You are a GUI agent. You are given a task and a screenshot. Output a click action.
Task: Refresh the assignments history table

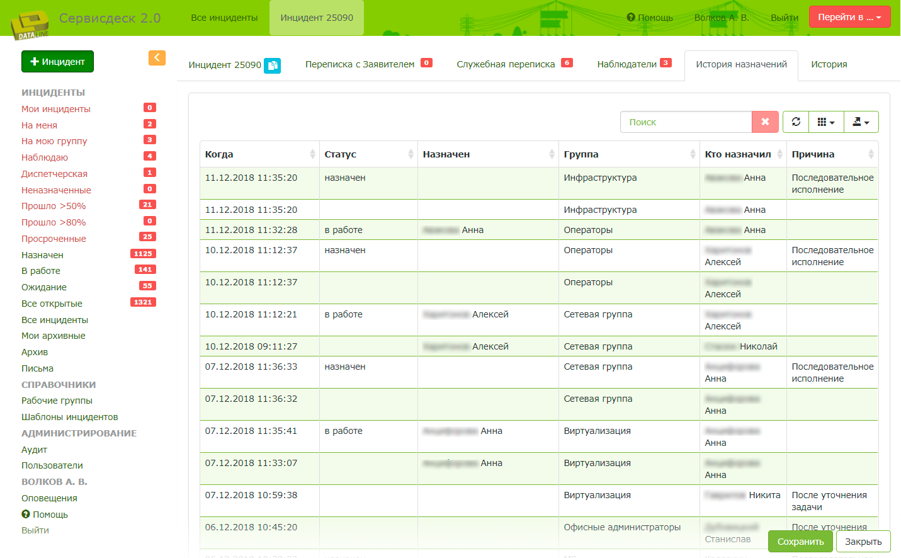coord(795,122)
